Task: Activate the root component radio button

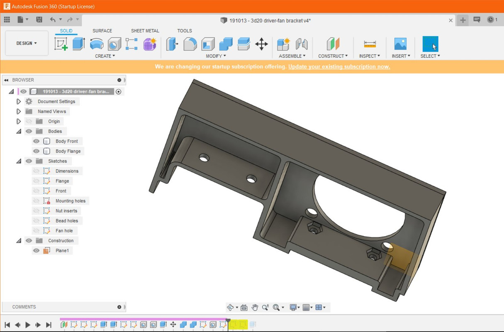Action: click(x=119, y=91)
